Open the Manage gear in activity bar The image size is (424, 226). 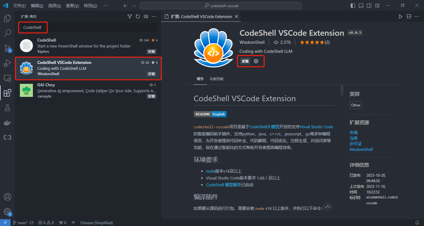(x=7, y=212)
